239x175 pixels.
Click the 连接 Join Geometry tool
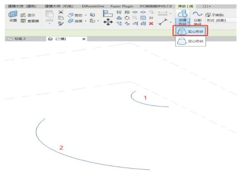pos(75,21)
